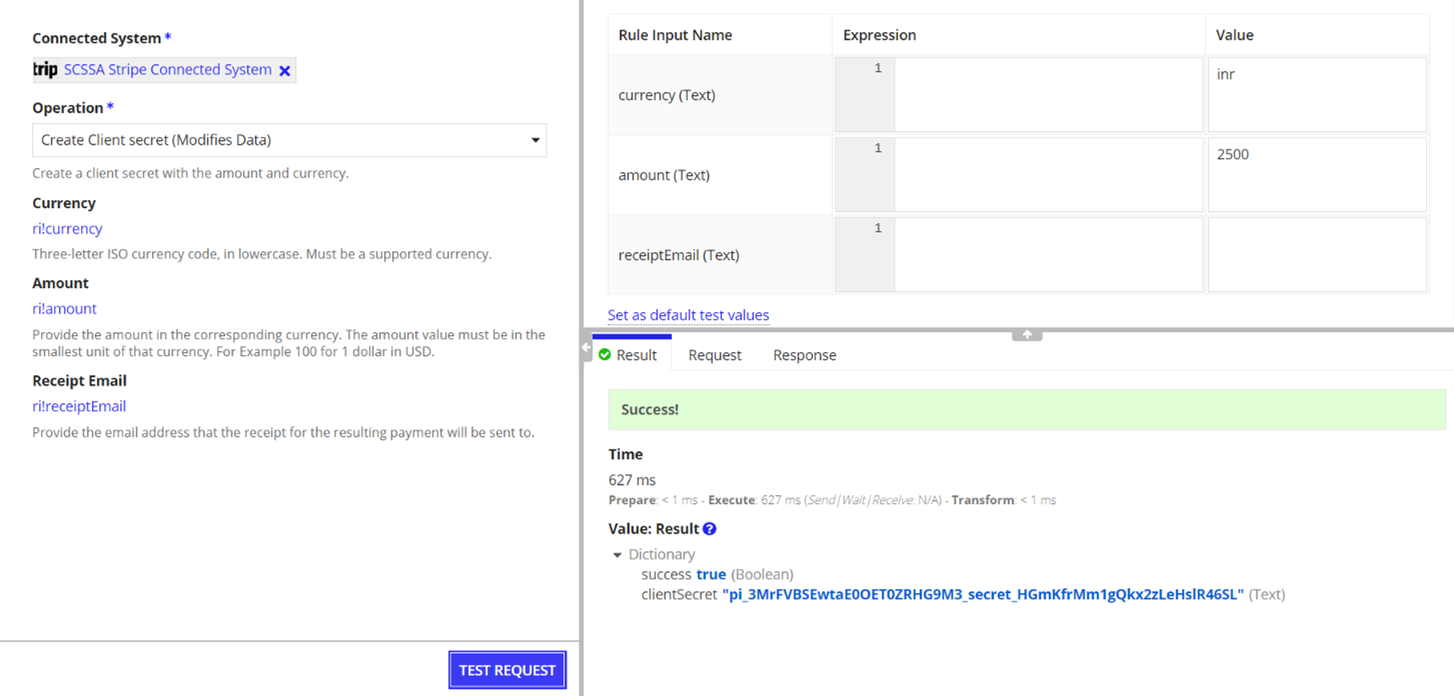1454x696 pixels.
Task: Open help icon next to Value: Result
Action: click(x=710, y=528)
